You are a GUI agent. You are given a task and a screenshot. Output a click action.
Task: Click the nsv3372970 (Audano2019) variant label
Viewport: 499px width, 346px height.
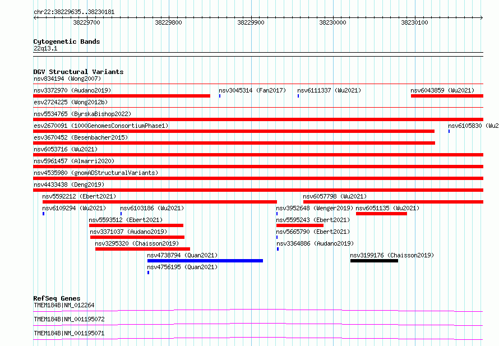pos(72,90)
